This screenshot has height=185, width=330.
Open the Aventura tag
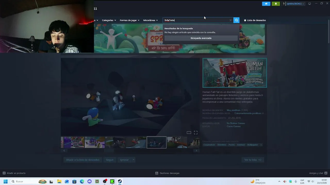(x=241, y=145)
